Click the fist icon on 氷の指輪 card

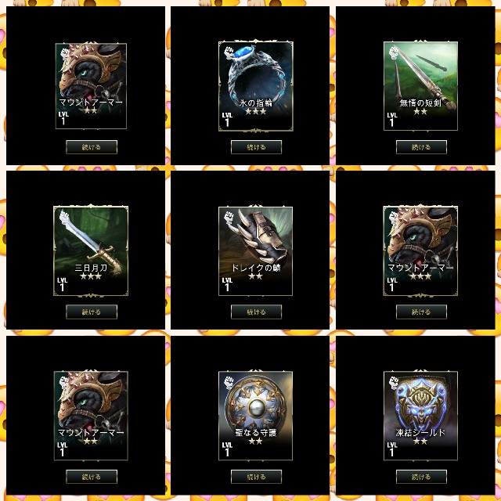(229, 52)
